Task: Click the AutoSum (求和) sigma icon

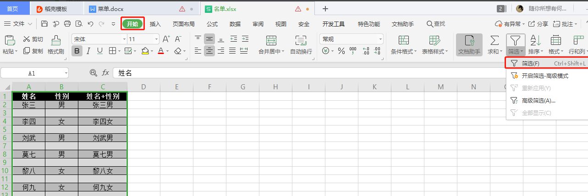Action: point(494,40)
